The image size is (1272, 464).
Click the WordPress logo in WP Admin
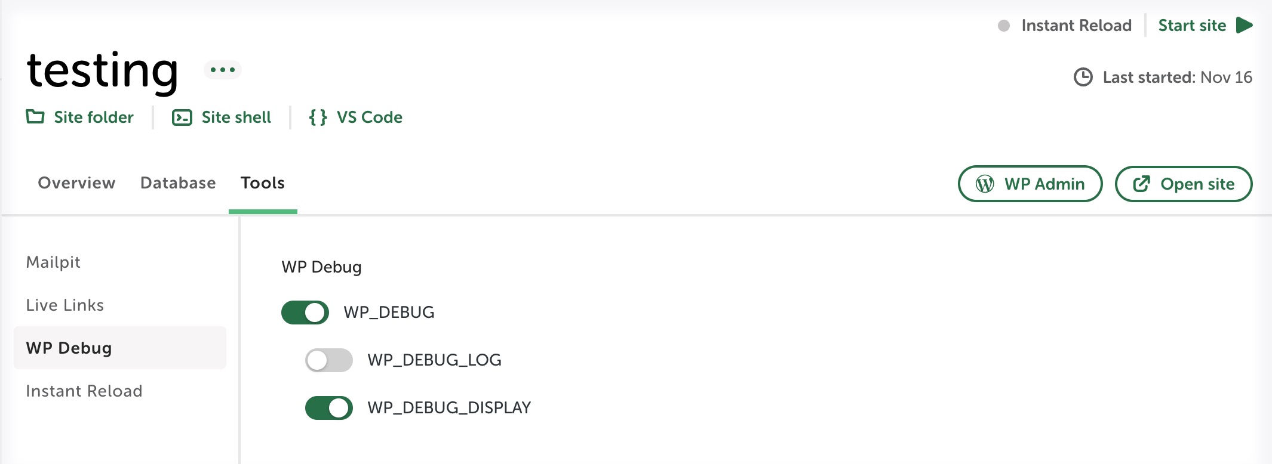click(985, 184)
